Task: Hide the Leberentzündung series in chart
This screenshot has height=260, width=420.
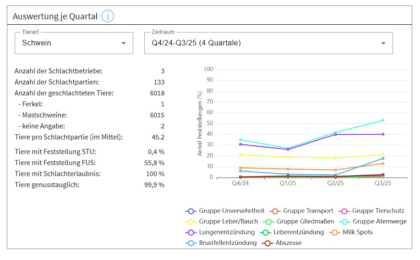Action: tap(265, 232)
